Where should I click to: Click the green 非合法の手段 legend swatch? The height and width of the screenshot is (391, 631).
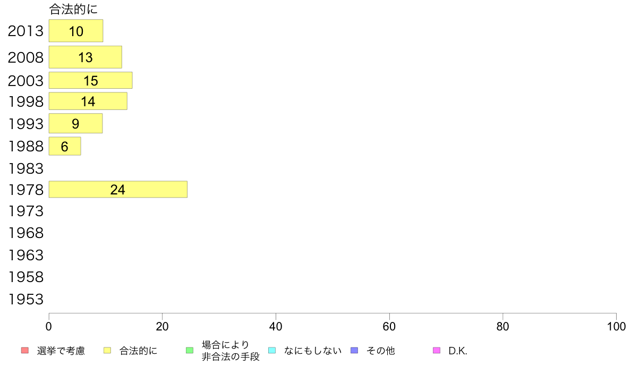point(190,350)
